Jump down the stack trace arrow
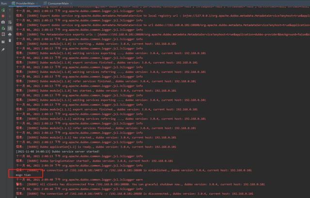 coord(10,16)
